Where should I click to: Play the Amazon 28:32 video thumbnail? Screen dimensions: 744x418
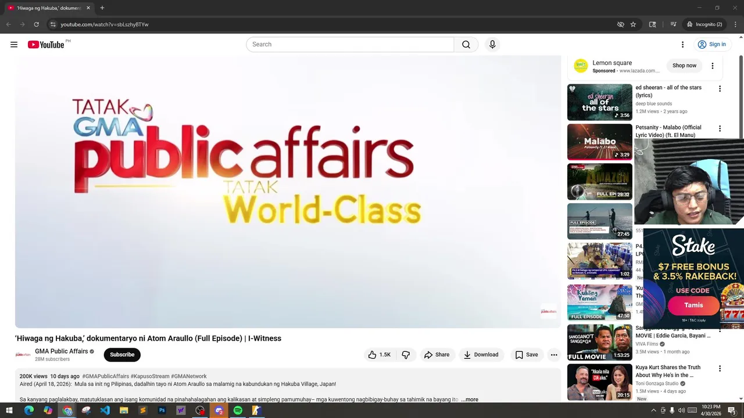600,182
